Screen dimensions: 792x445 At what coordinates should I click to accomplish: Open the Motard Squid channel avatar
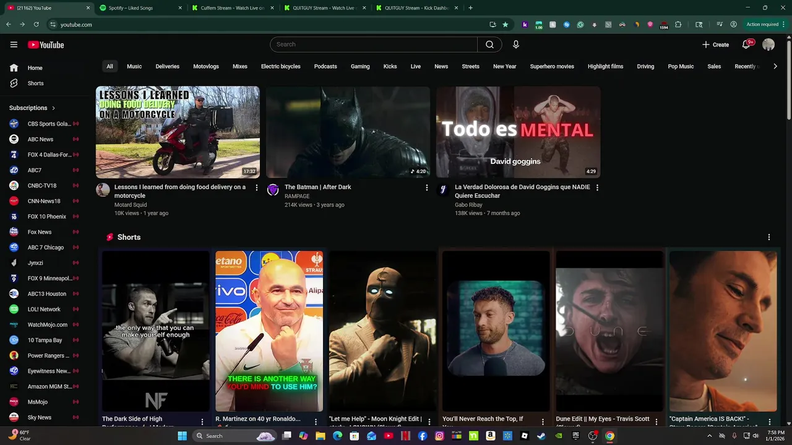click(x=103, y=190)
